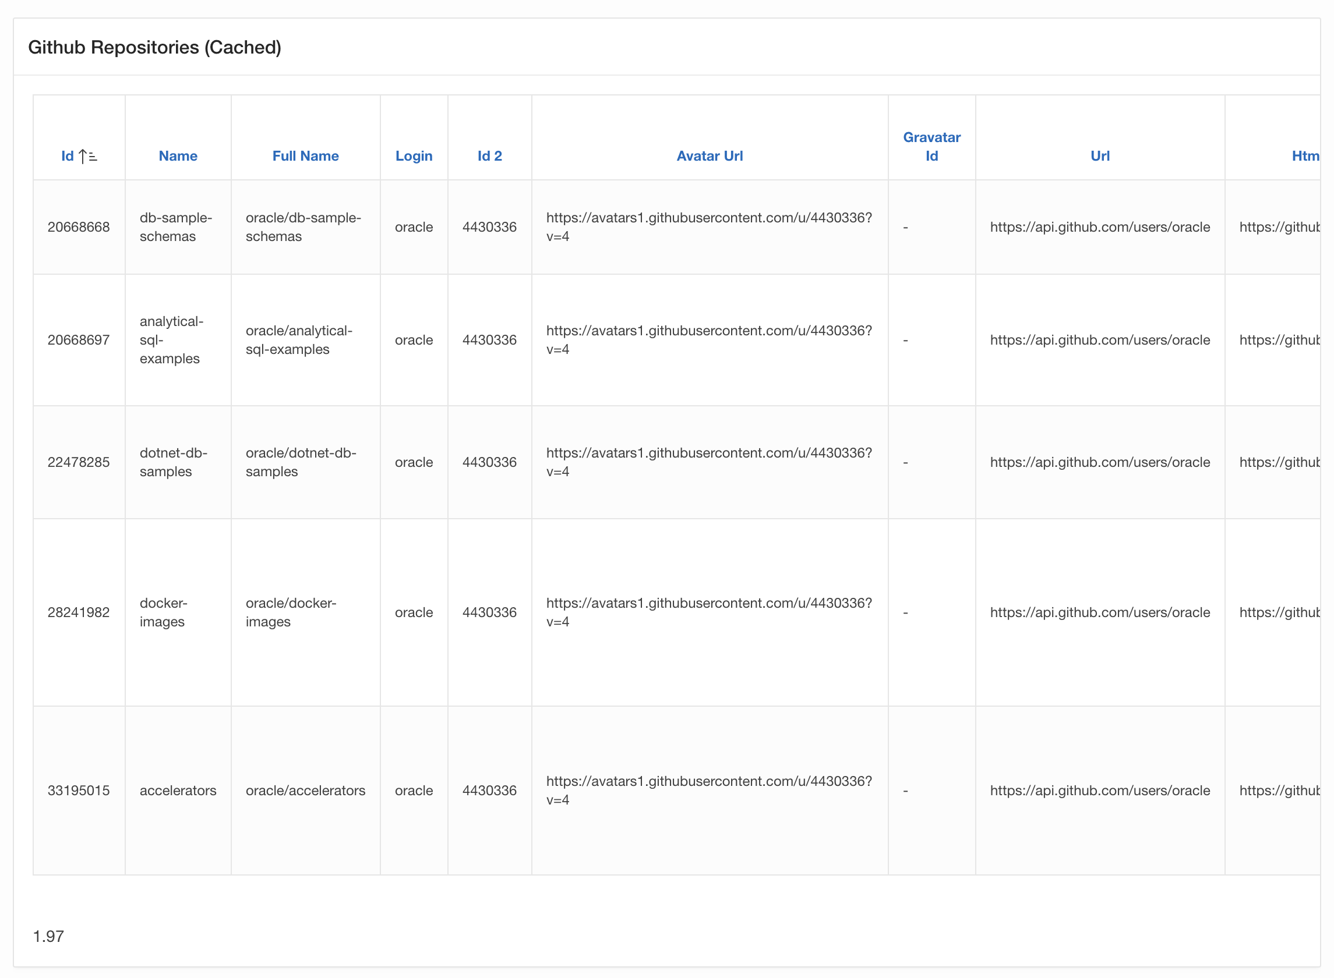
Task: Click the ascending sort icon beside Id
Action: [x=87, y=156]
